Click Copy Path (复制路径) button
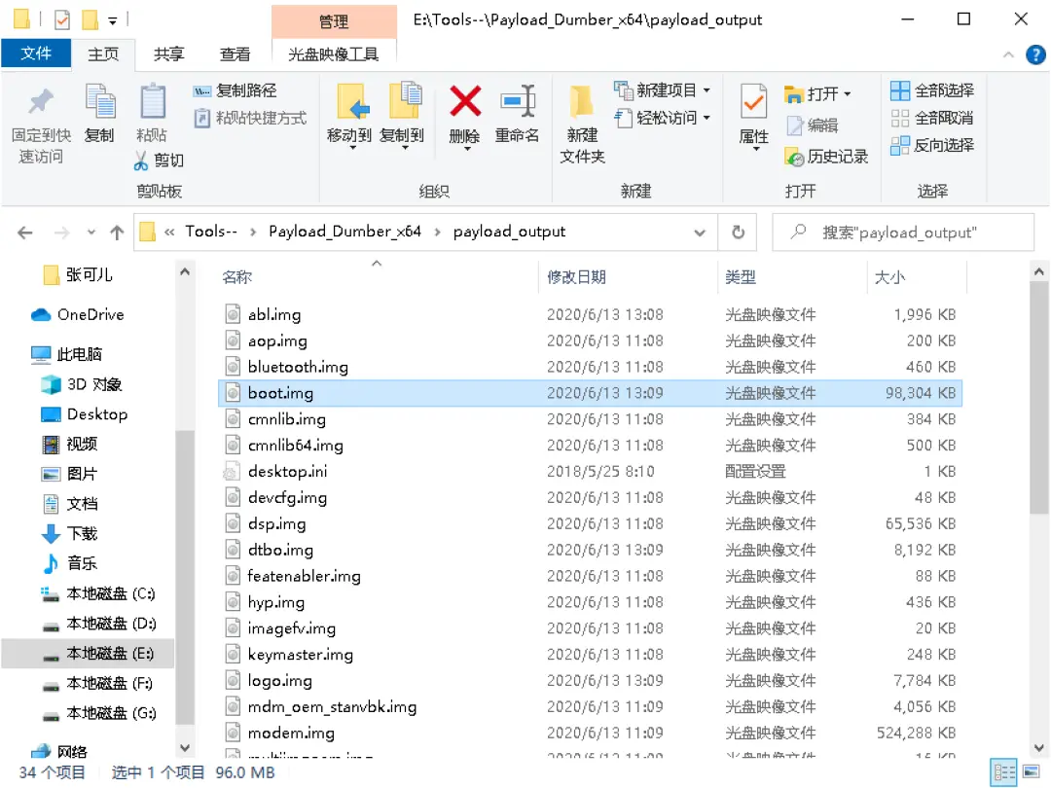The width and height of the screenshot is (1051, 788). 236,90
